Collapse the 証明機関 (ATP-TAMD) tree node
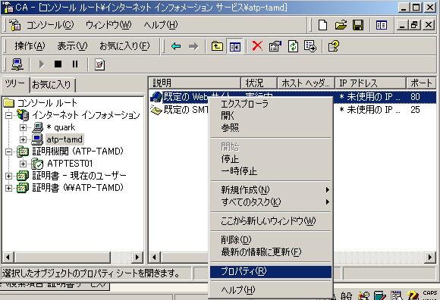This screenshot has width=440, height=300. (x=8, y=152)
